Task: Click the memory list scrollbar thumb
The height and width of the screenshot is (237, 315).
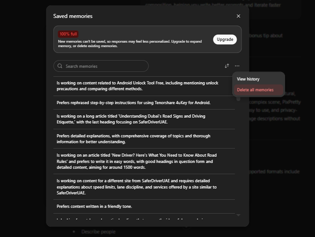Action: [x=238, y=99]
